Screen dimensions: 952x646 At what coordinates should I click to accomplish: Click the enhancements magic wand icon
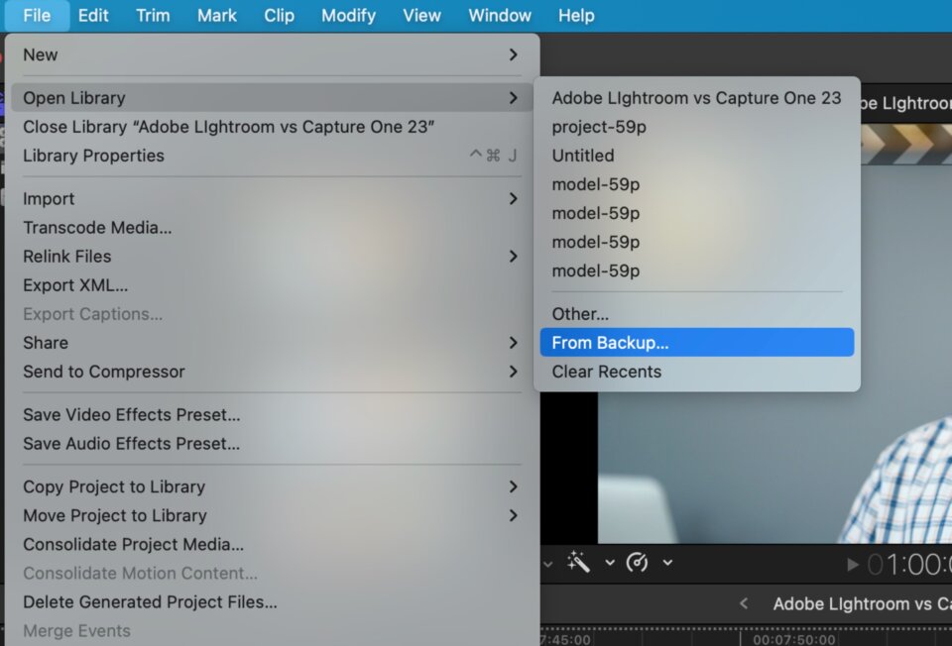click(578, 563)
